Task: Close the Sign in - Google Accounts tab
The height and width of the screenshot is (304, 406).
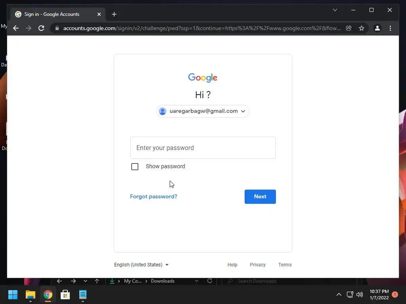Action: click(x=99, y=15)
